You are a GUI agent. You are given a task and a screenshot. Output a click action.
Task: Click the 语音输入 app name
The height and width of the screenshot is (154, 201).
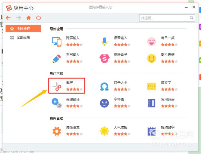click(121, 38)
